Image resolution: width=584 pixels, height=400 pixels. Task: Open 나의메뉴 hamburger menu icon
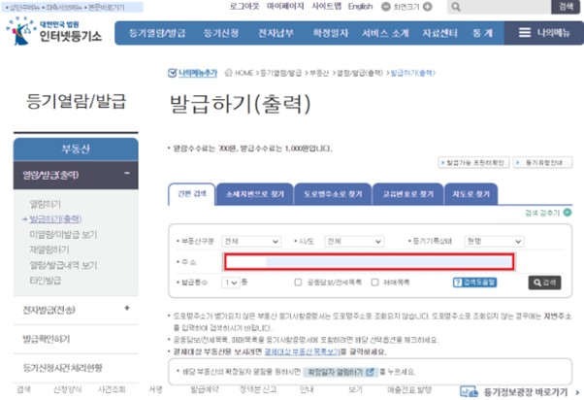coord(525,32)
